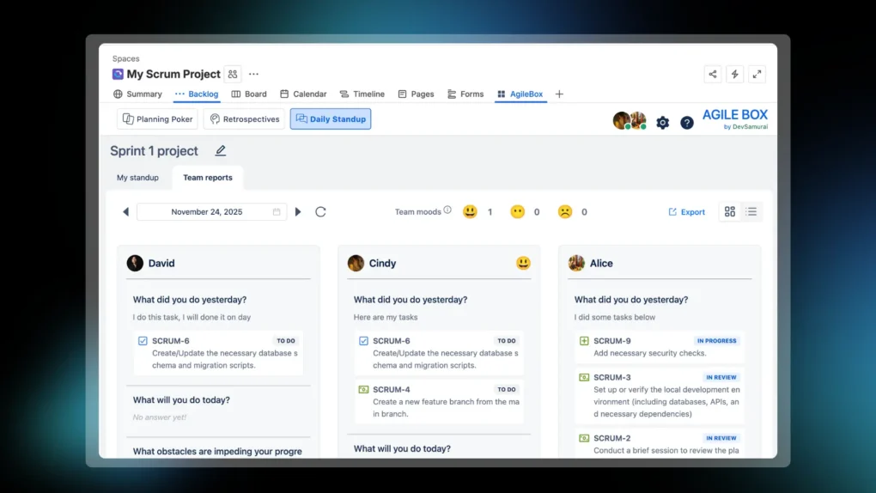Click David's avatar
This screenshot has width=876, height=493.
[x=135, y=264]
